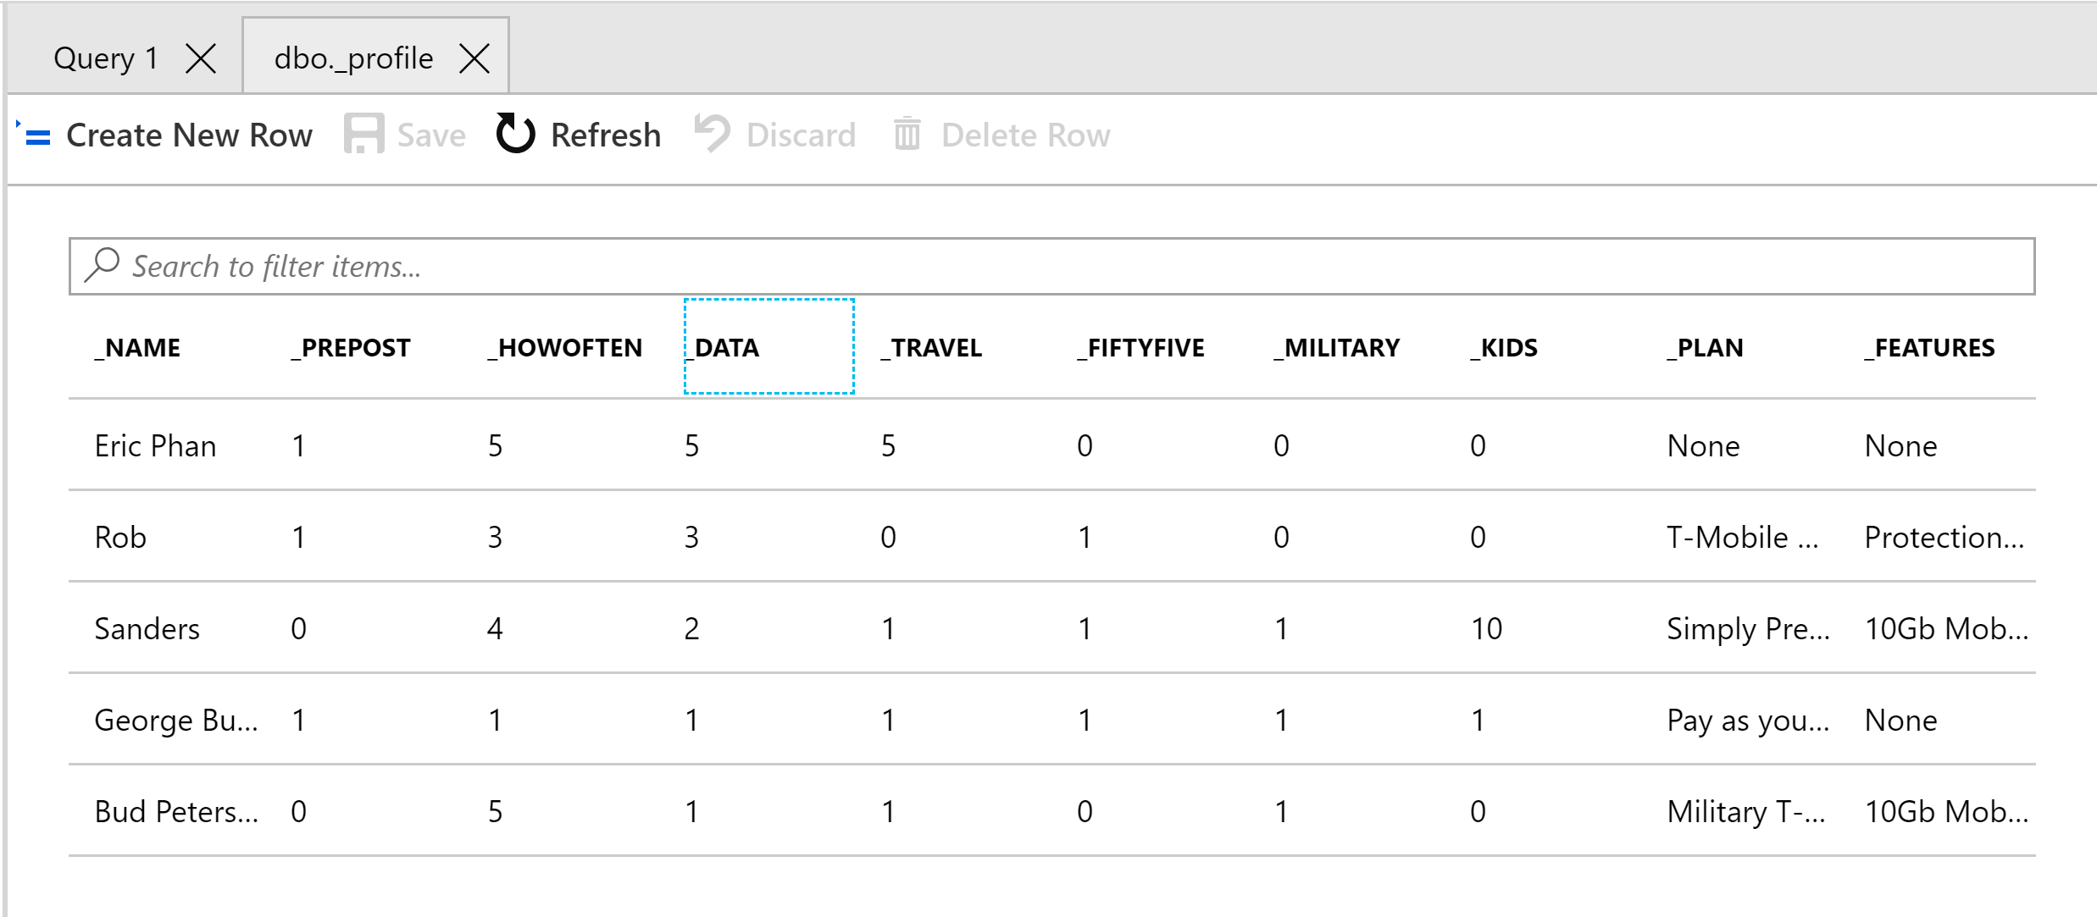
Task: Click the T-Mobile plan cell in Rob's row
Action: 1742,538
